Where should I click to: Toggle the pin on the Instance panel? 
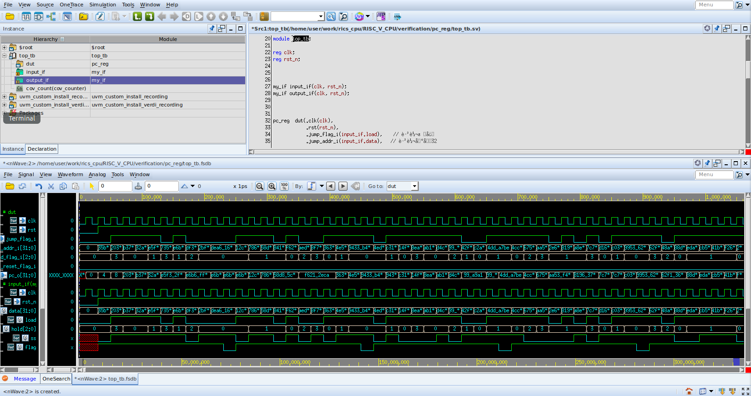coord(212,29)
